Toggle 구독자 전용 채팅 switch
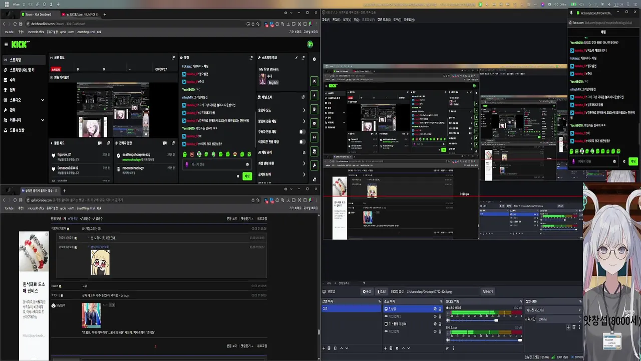Image resolution: width=641 pixels, height=361 pixels. 302,132
